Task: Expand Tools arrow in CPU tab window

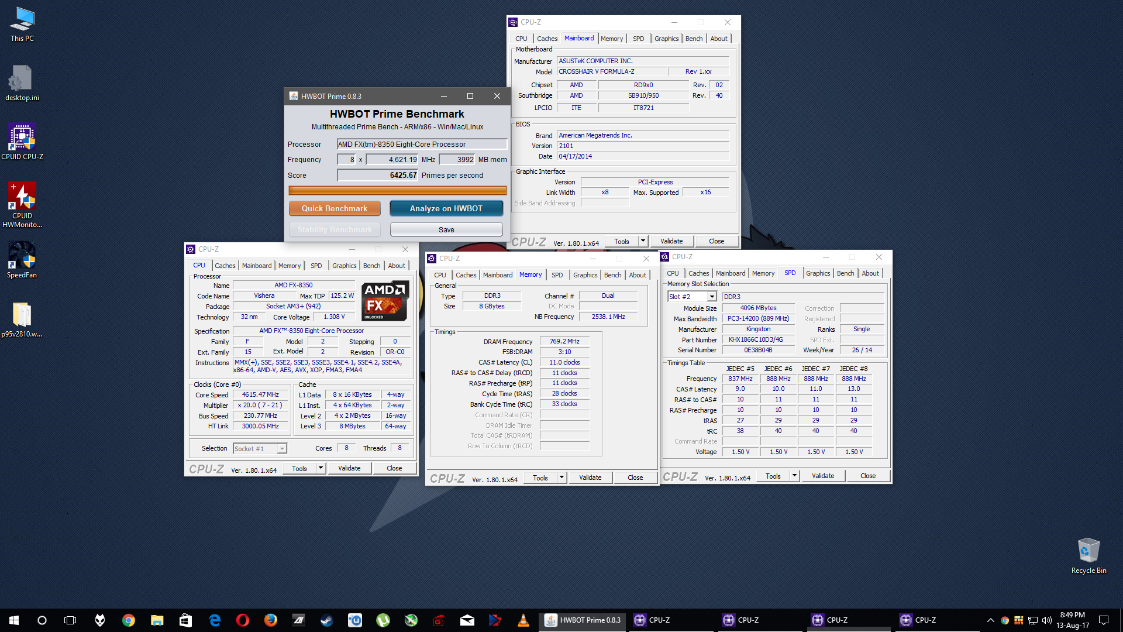Action: click(321, 468)
